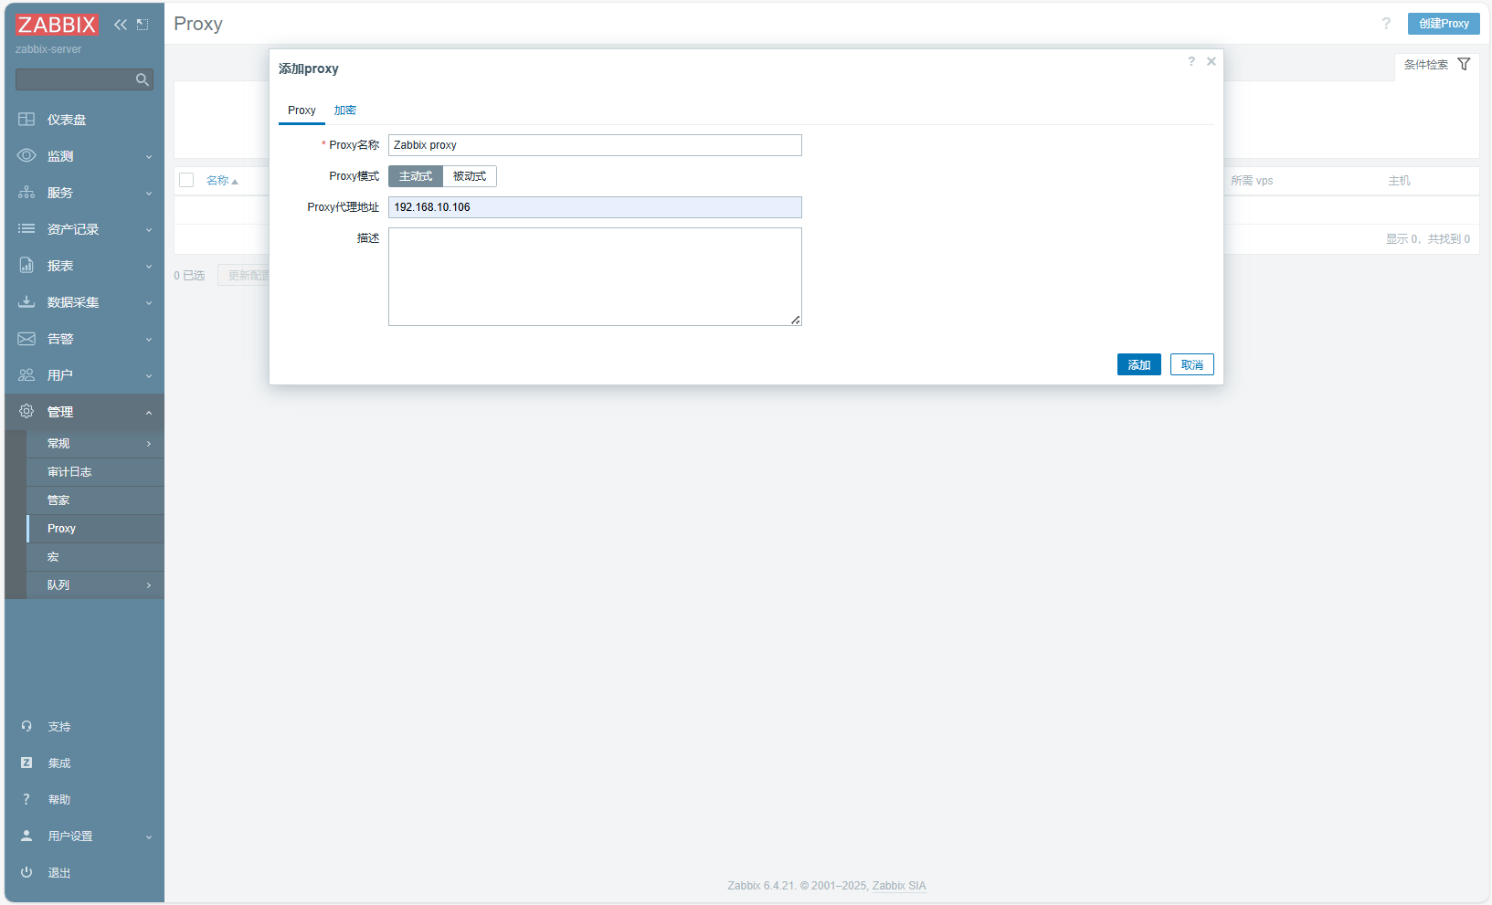Viewport: 1492px width, 905px height.
Task: Open Proxy submenu item in sidebar
Action: [x=96, y=529]
